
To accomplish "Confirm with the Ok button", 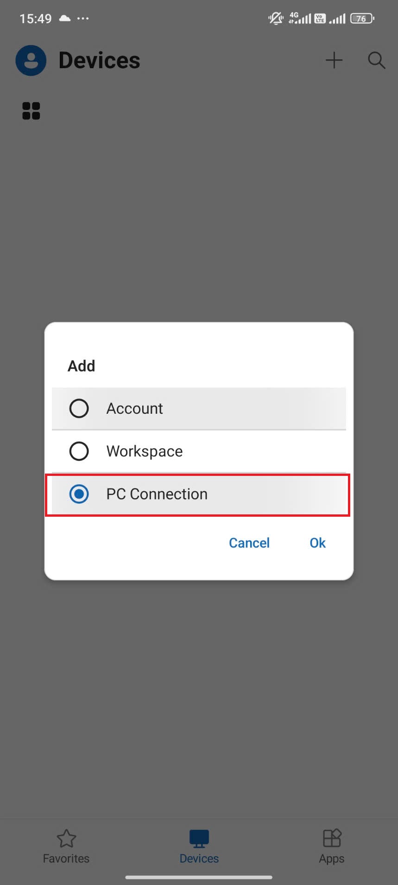I will (x=317, y=543).
